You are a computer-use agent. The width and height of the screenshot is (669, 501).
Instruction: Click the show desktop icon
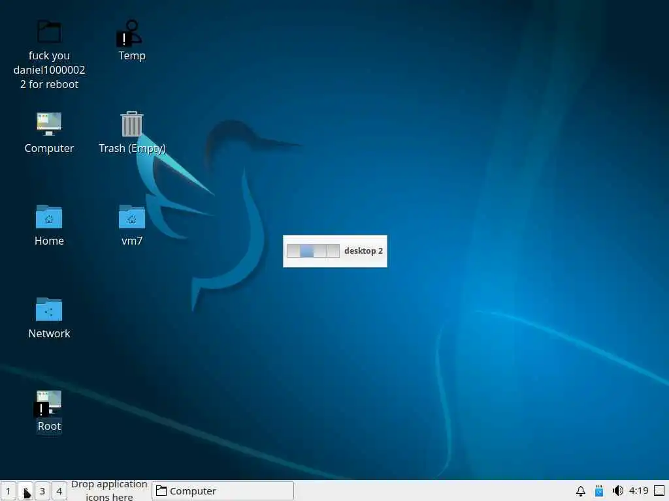tap(659, 491)
